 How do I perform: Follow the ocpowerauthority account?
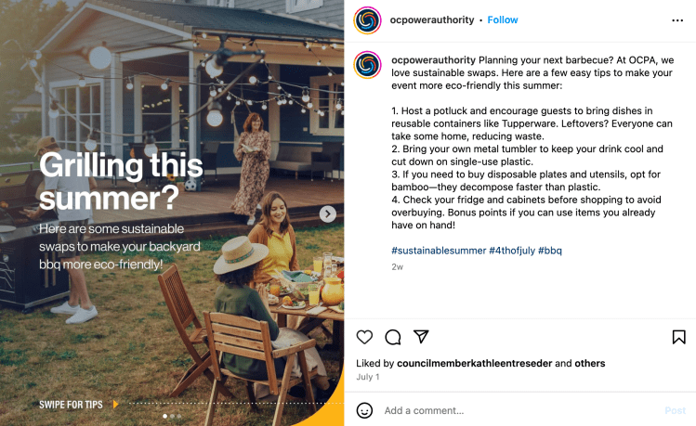coord(503,20)
